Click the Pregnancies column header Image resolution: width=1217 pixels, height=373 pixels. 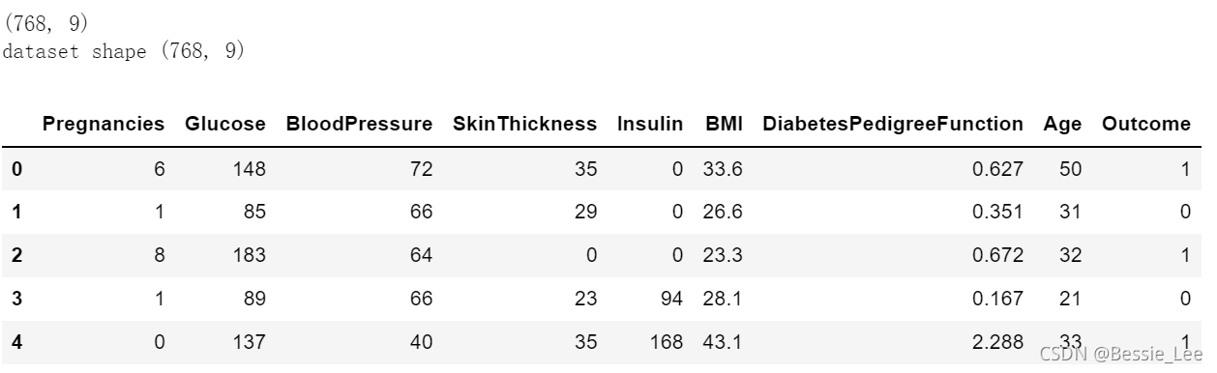pos(104,125)
